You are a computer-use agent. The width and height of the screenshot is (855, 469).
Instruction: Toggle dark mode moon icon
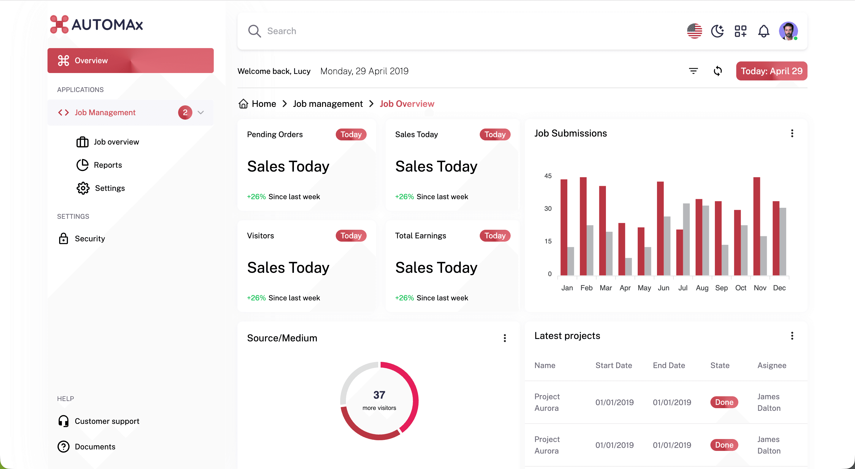point(717,31)
